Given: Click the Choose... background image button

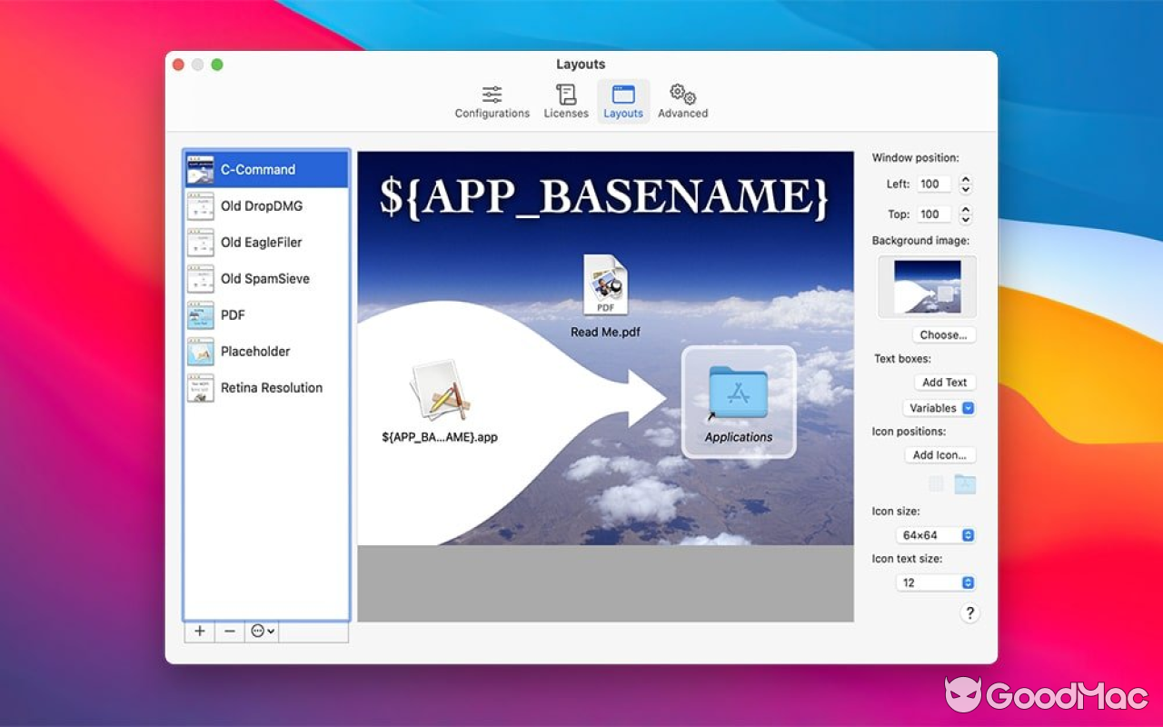Looking at the screenshot, I should 943,334.
